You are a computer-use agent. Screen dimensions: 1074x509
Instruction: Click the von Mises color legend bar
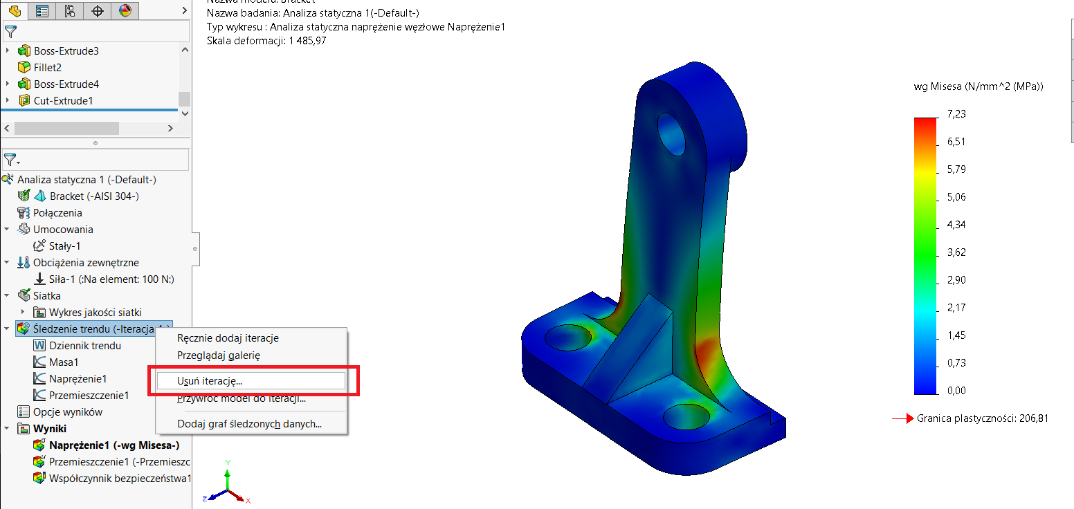(x=925, y=256)
